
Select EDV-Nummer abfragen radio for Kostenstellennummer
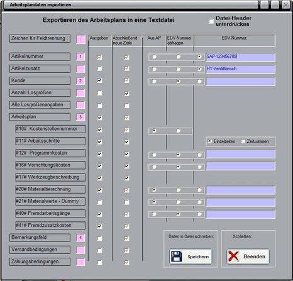coord(178,131)
